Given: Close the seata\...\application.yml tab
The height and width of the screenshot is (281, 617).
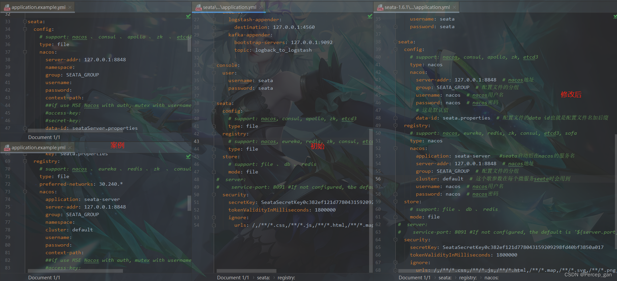Looking at the screenshot, I should pos(261,7).
